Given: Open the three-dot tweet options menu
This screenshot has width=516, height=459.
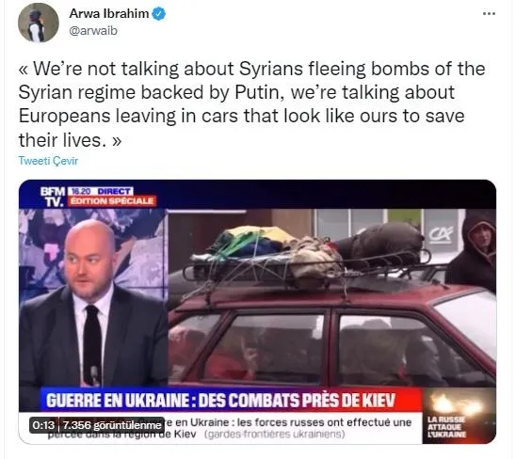Looking at the screenshot, I should [x=489, y=13].
